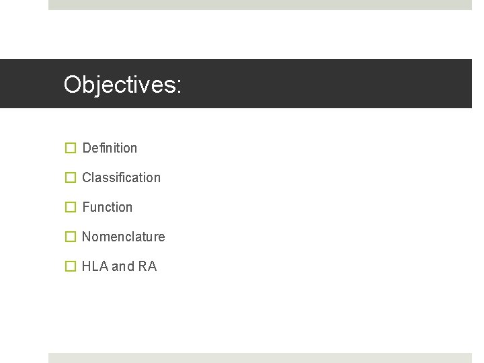484x363 pixels.
Task: Click the square bullet beside Function
Action: pos(70,207)
